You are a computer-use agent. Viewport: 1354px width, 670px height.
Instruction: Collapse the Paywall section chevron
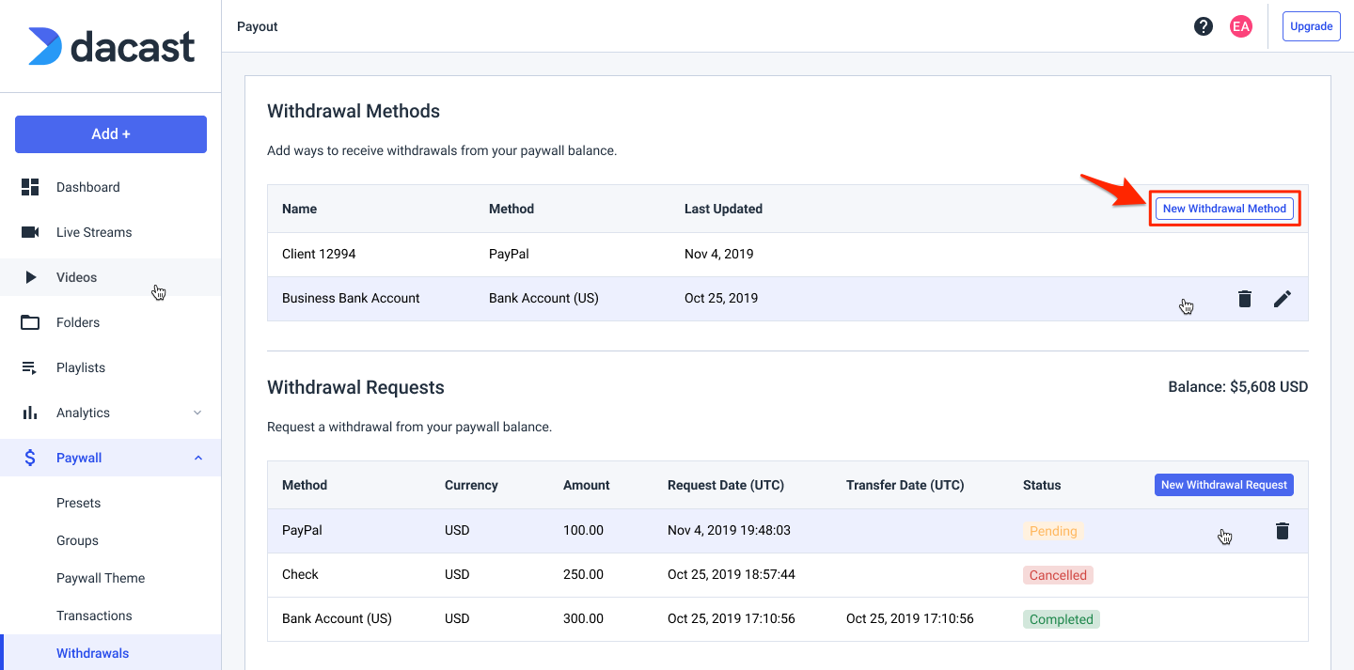[x=197, y=458]
